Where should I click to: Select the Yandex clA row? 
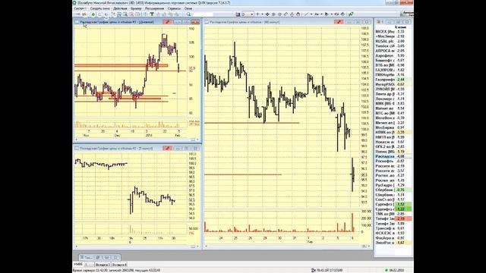(x=393, y=45)
